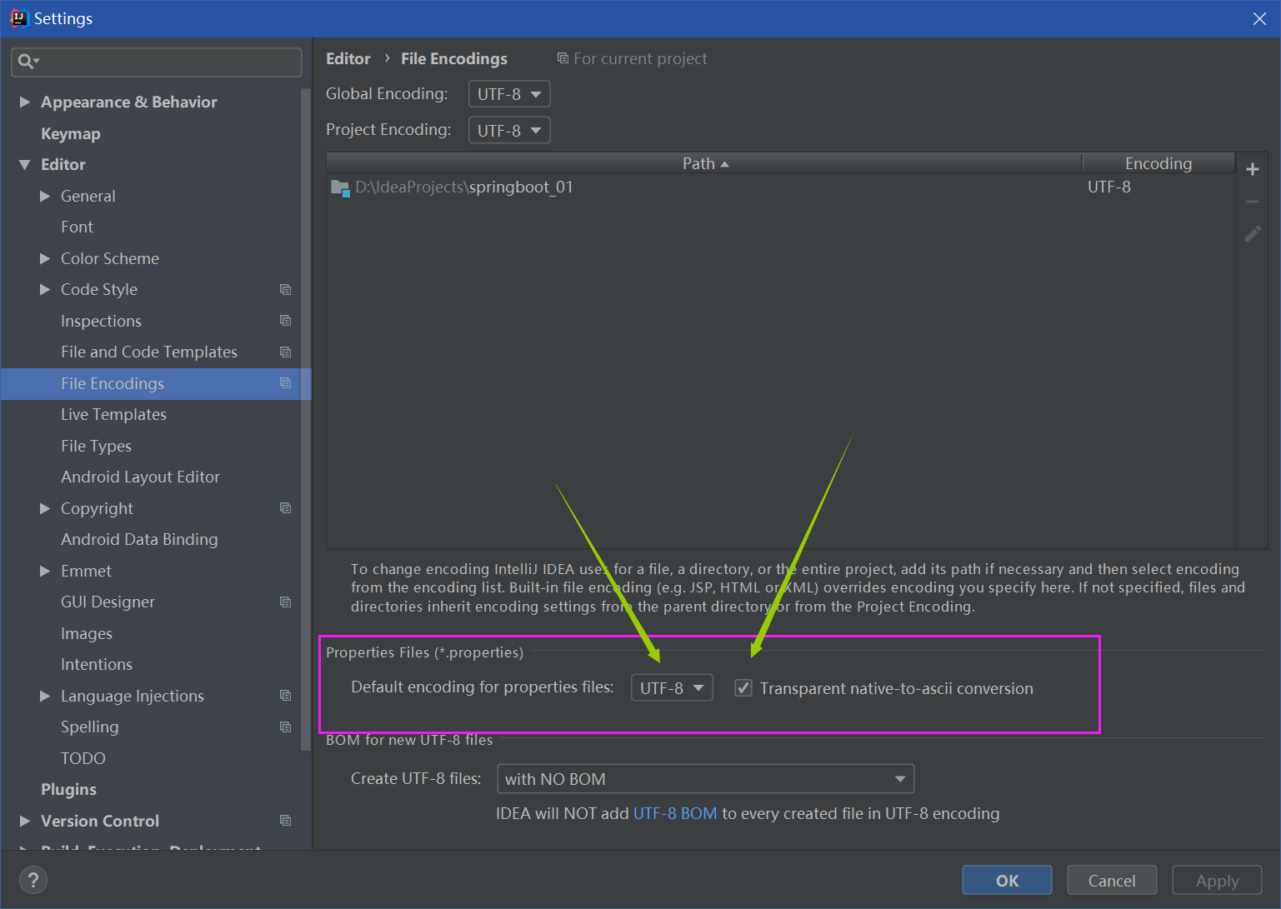Screen dimensions: 1281x909
Task: Open Images settings page
Action: 87,633
